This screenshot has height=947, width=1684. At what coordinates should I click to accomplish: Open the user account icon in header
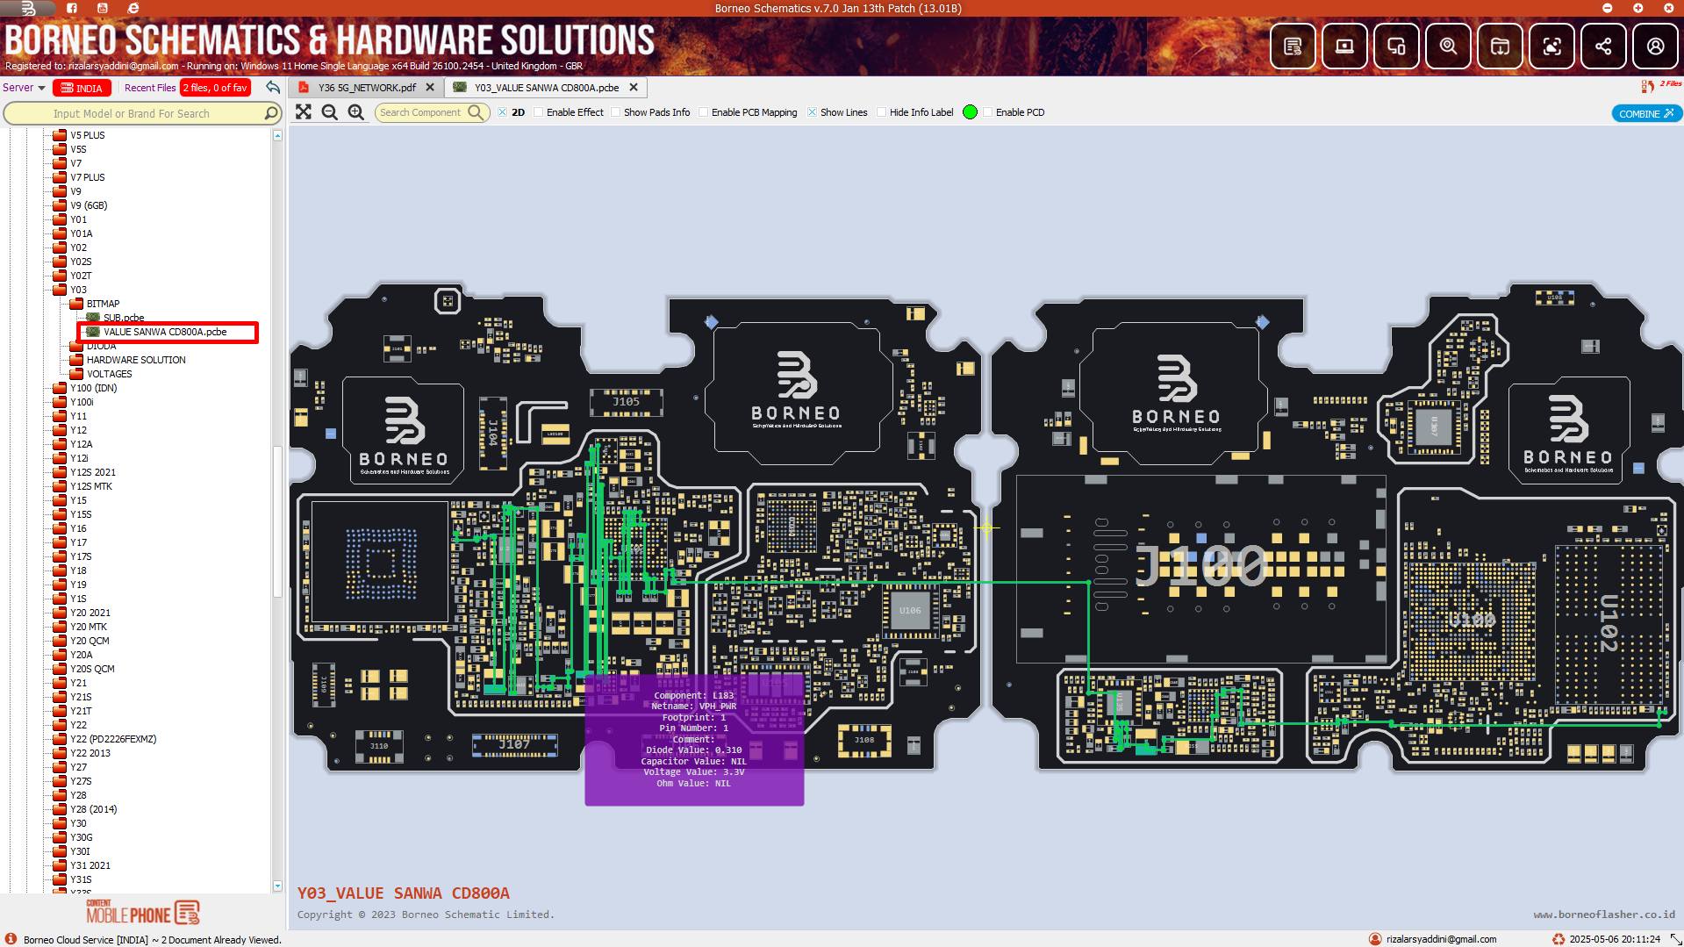[x=1655, y=46]
